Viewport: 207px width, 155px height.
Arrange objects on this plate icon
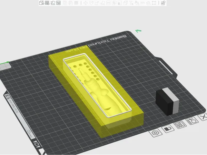[180, 124]
